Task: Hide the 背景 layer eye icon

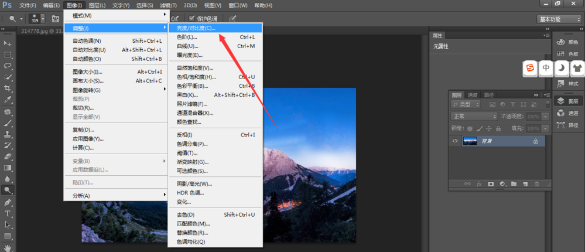Action: (x=455, y=141)
